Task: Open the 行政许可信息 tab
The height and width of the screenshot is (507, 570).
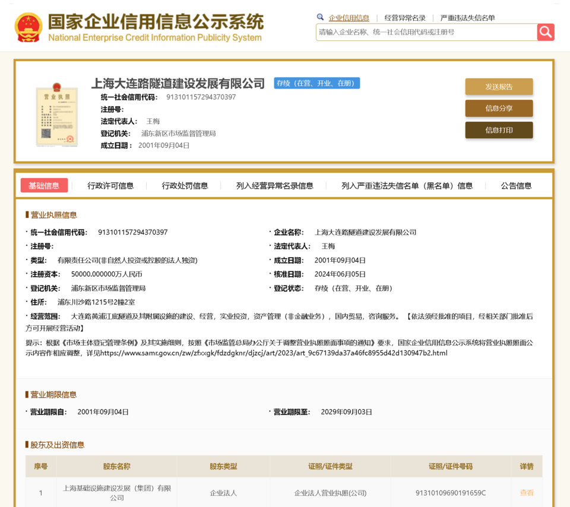Action: click(110, 186)
